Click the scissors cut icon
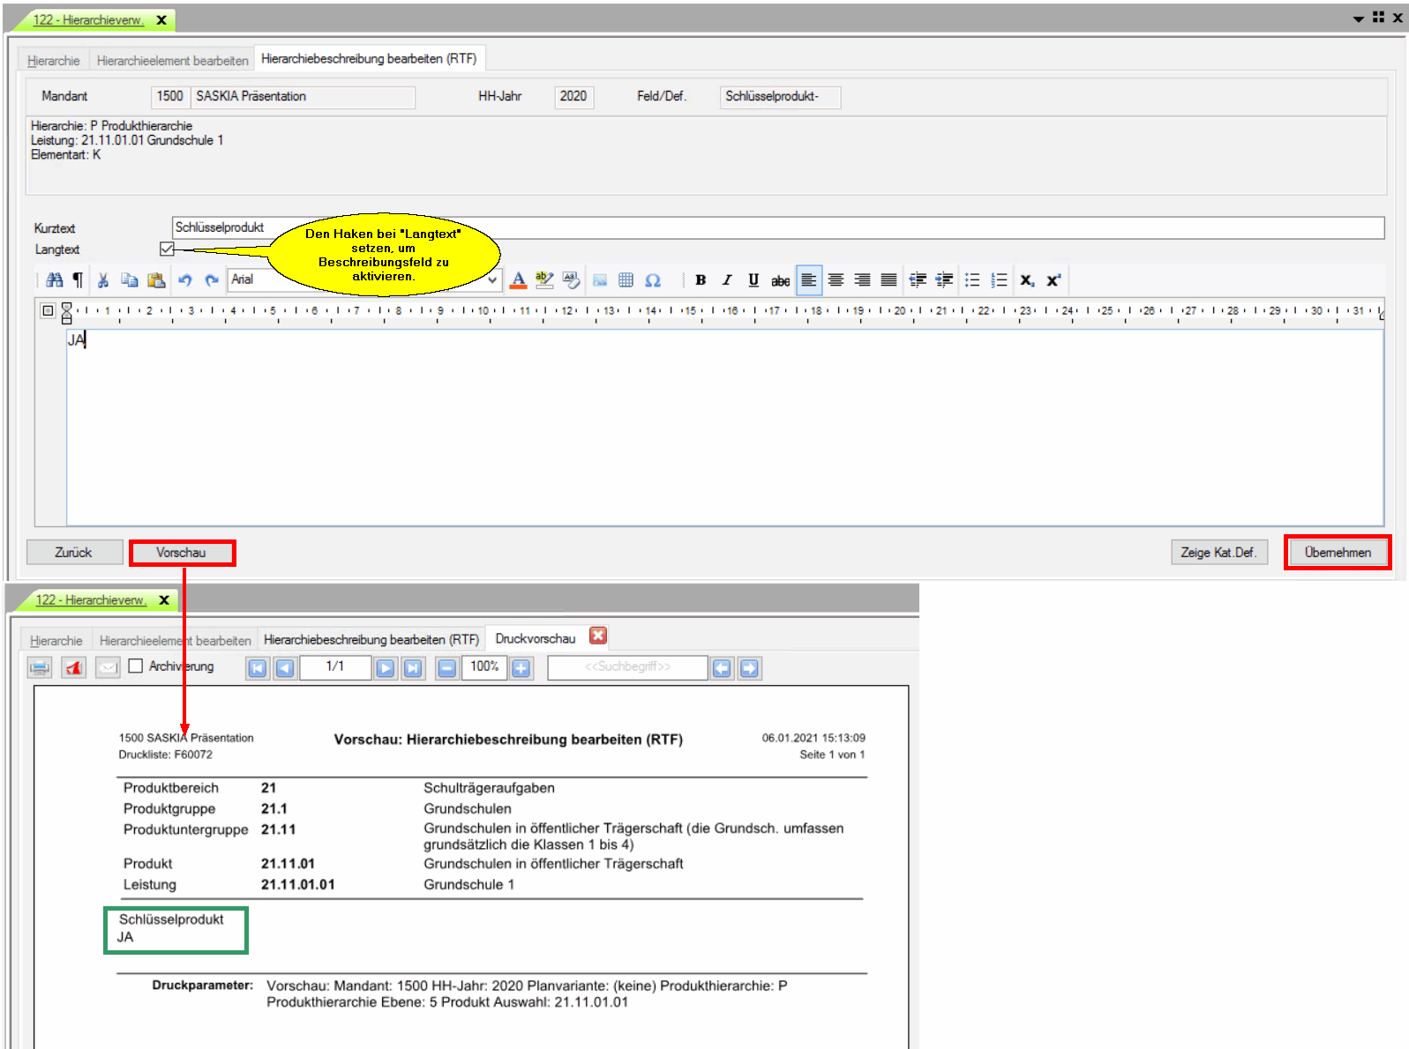The height and width of the screenshot is (1049, 1409). coord(103,280)
